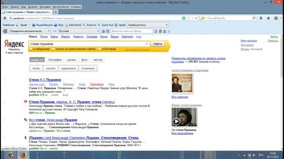Click the translator toolbar logo icon
The width and height of the screenshot is (284, 159).
[5, 31]
